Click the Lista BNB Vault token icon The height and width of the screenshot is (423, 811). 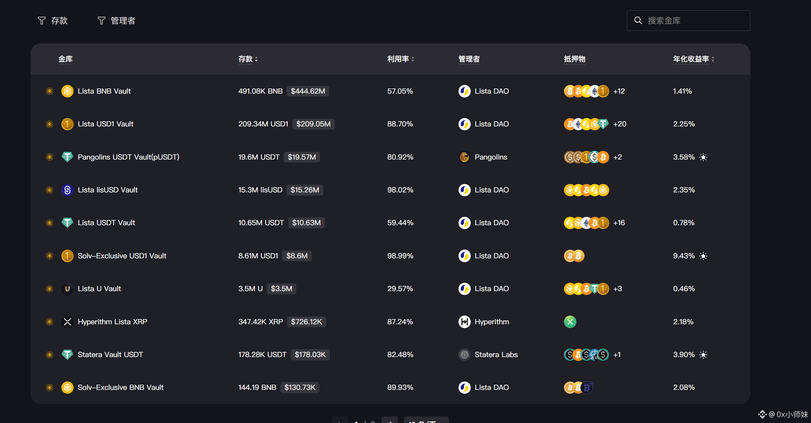pos(67,91)
